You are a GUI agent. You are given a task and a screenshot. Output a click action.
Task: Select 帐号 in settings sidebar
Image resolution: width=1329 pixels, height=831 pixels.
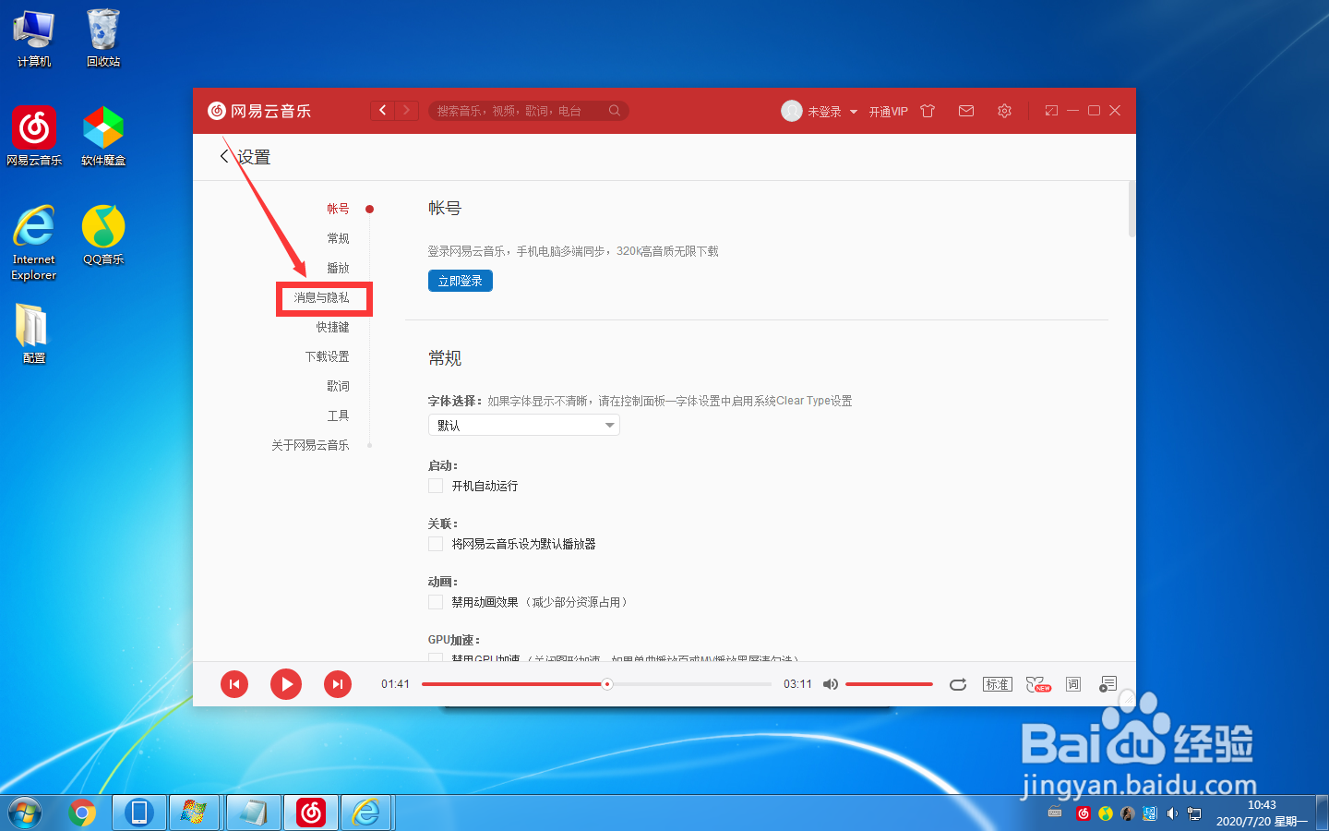338,209
